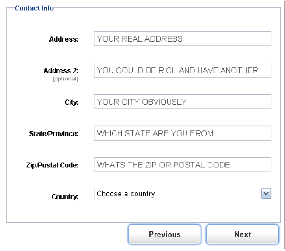Click the Zip/Postal Code field
The width and height of the screenshot is (285, 251).
point(182,165)
